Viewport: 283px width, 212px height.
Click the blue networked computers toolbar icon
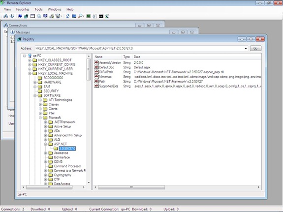(20, 16)
